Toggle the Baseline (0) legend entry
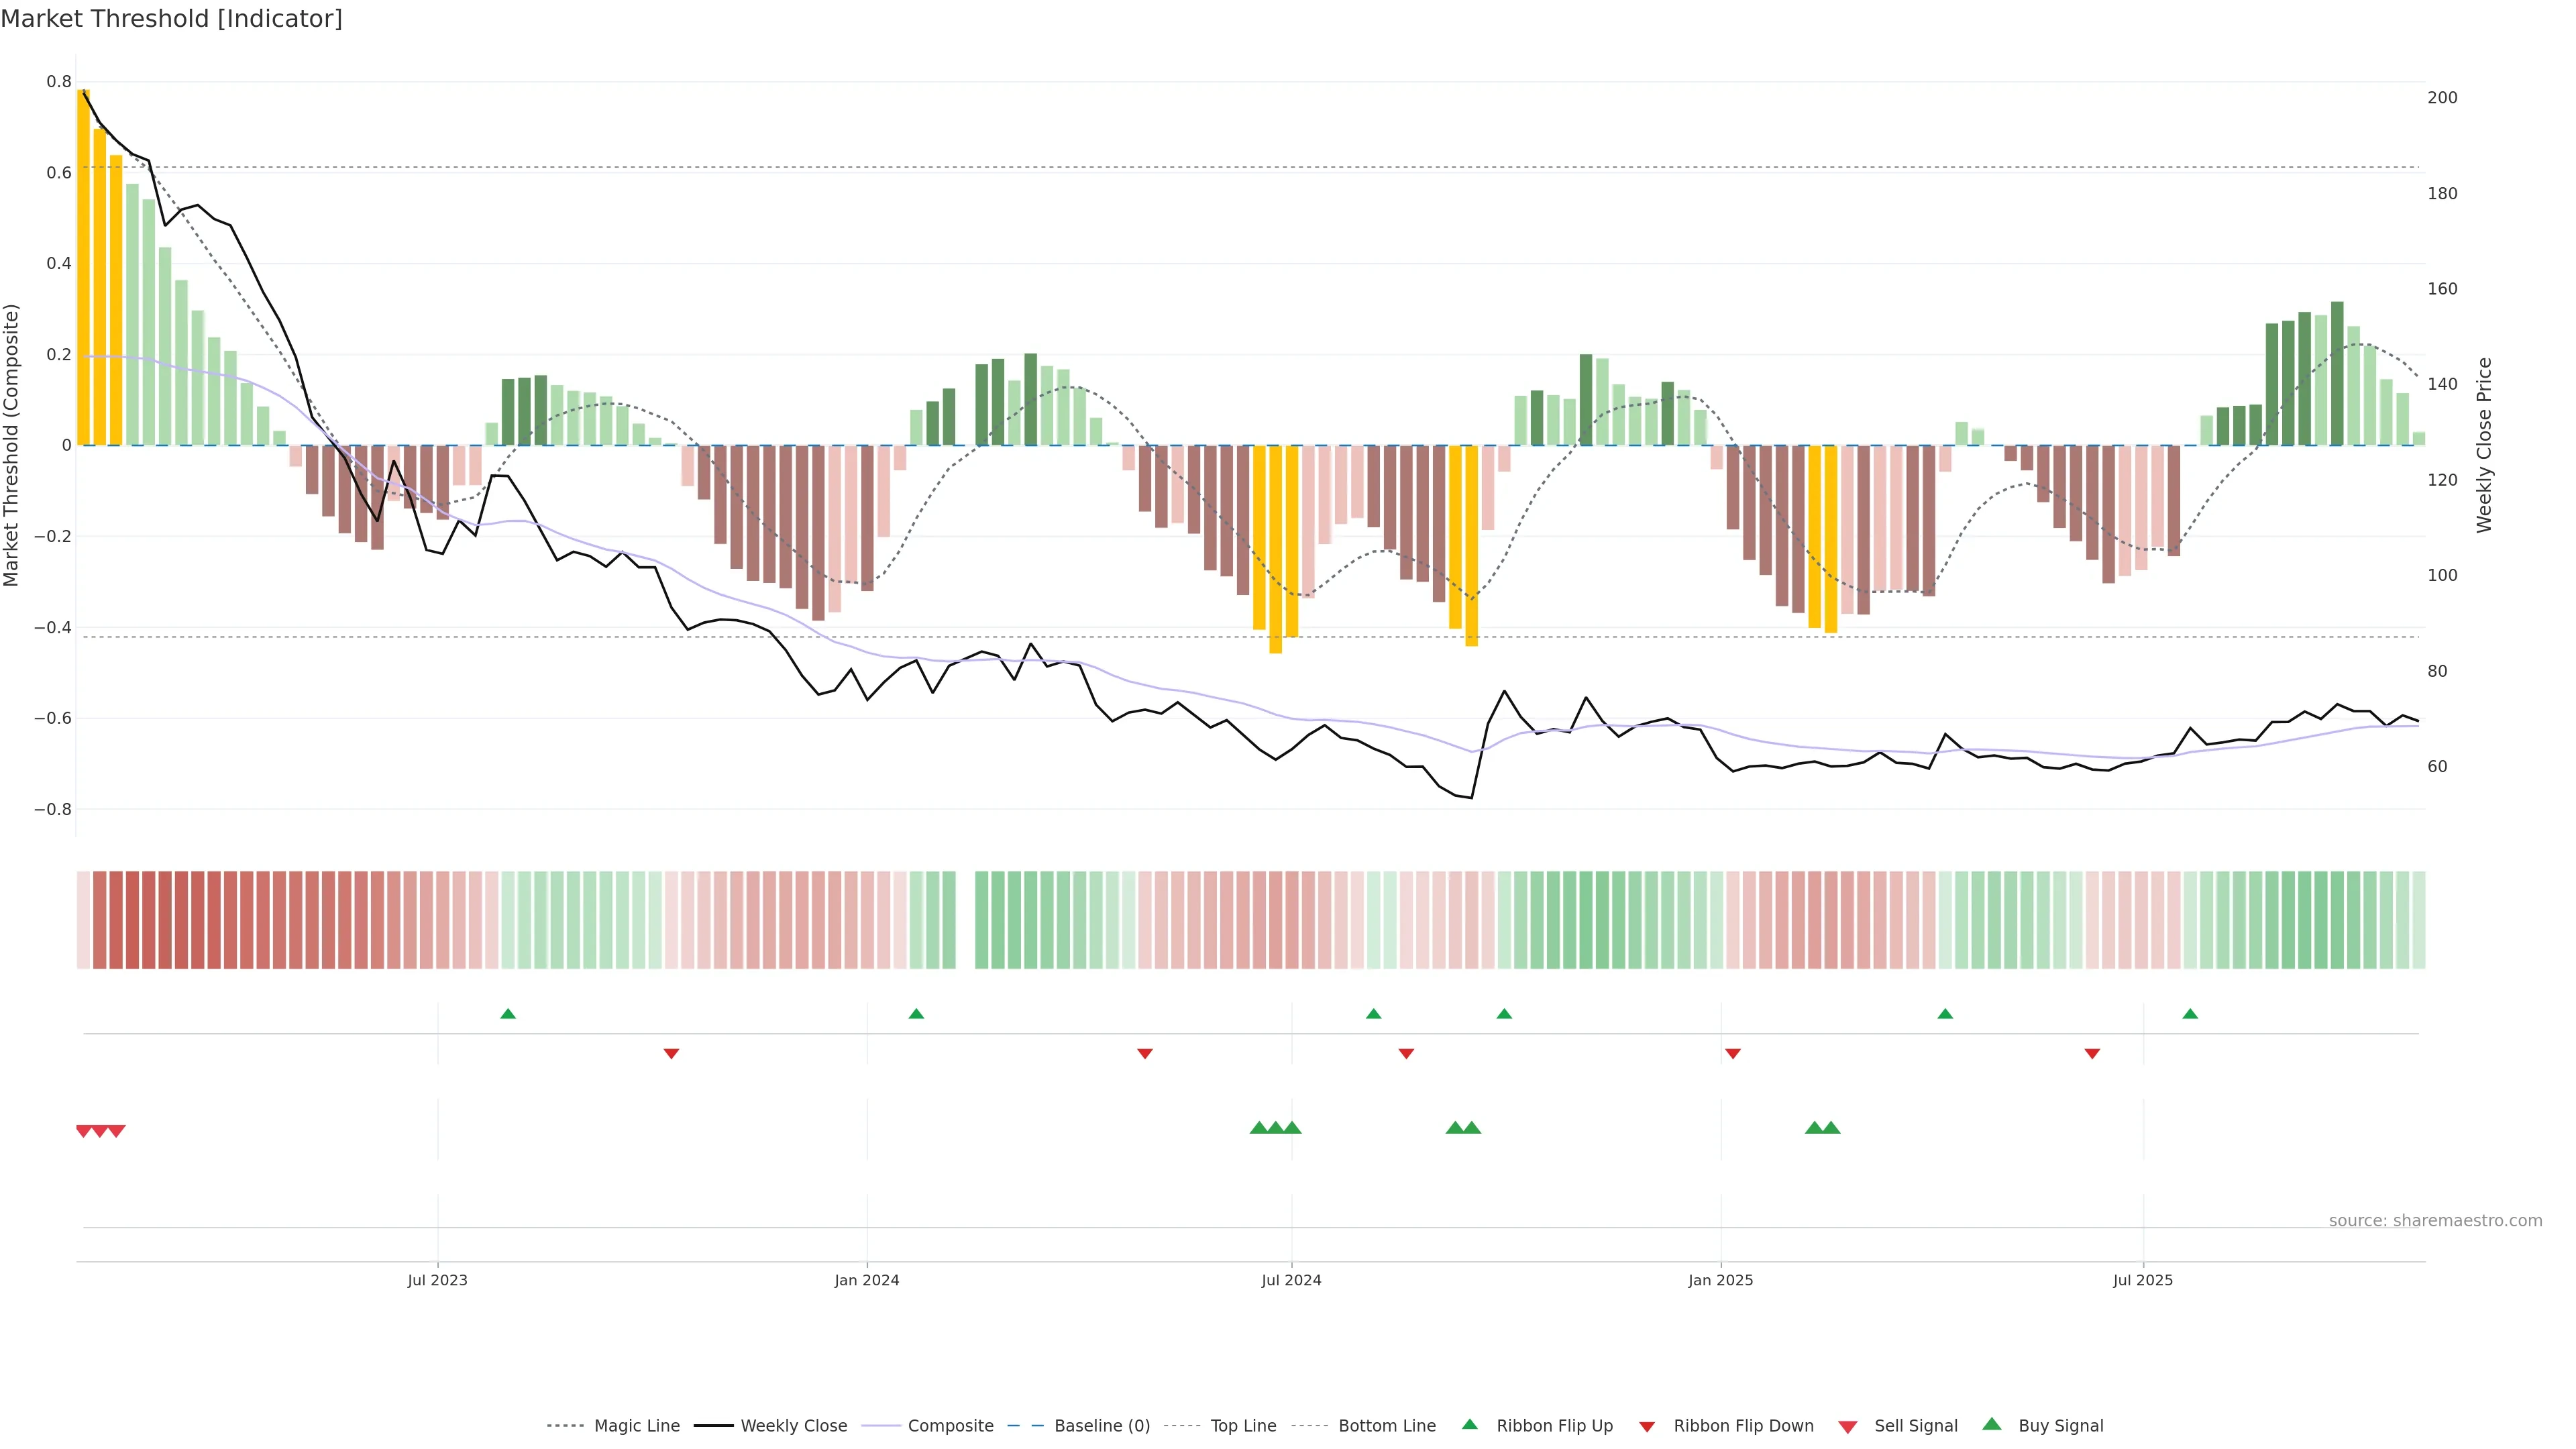Viewport: 2576px width, 1449px height. [1101, 1426]
